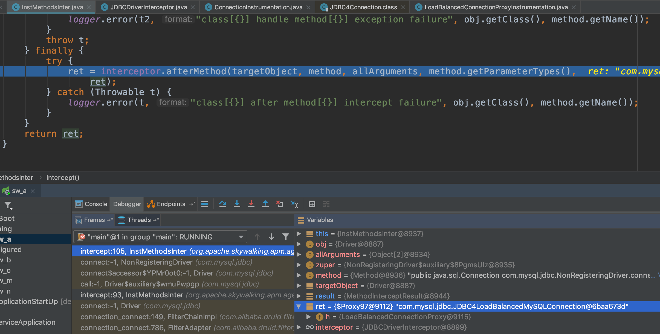This screenshot has height=334, width=660.
Task: Click the Drop Frame icon
Action: (x=279, y=204)
